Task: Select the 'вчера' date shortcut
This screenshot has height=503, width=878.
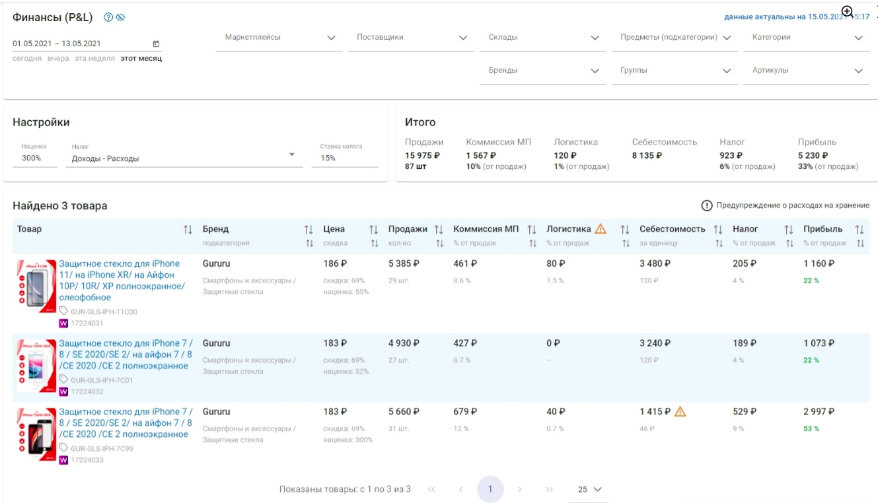Action: pos(57,59)
